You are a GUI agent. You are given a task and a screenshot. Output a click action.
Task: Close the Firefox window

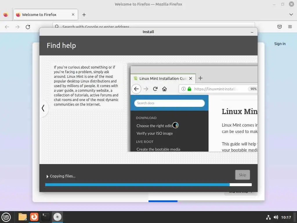point(291,4)
